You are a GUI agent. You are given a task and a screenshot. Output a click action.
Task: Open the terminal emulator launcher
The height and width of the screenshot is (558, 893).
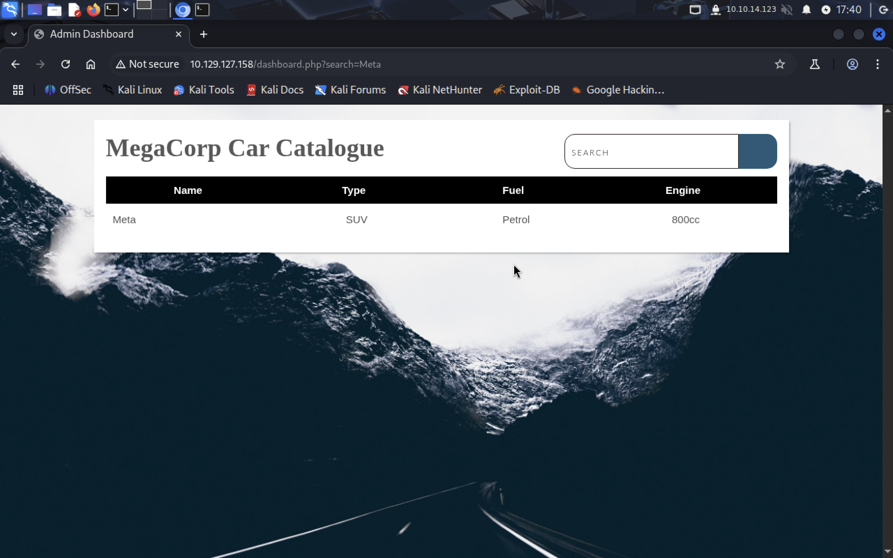(111, 10)
